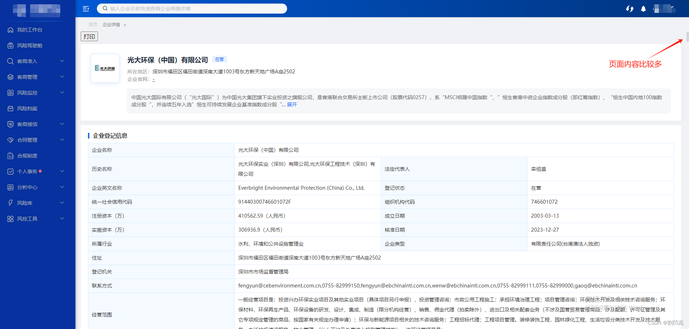Click the company title 光大环保（中国）有限公司
The height and width of the screenshot is (329, 689).
point(168,60)
